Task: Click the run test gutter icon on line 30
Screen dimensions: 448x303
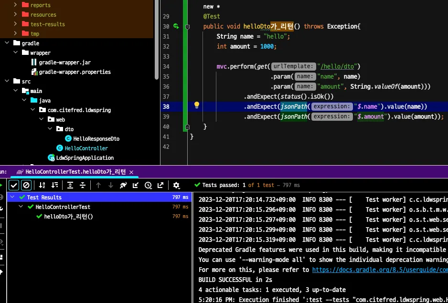Action: [x=176, y=27]
